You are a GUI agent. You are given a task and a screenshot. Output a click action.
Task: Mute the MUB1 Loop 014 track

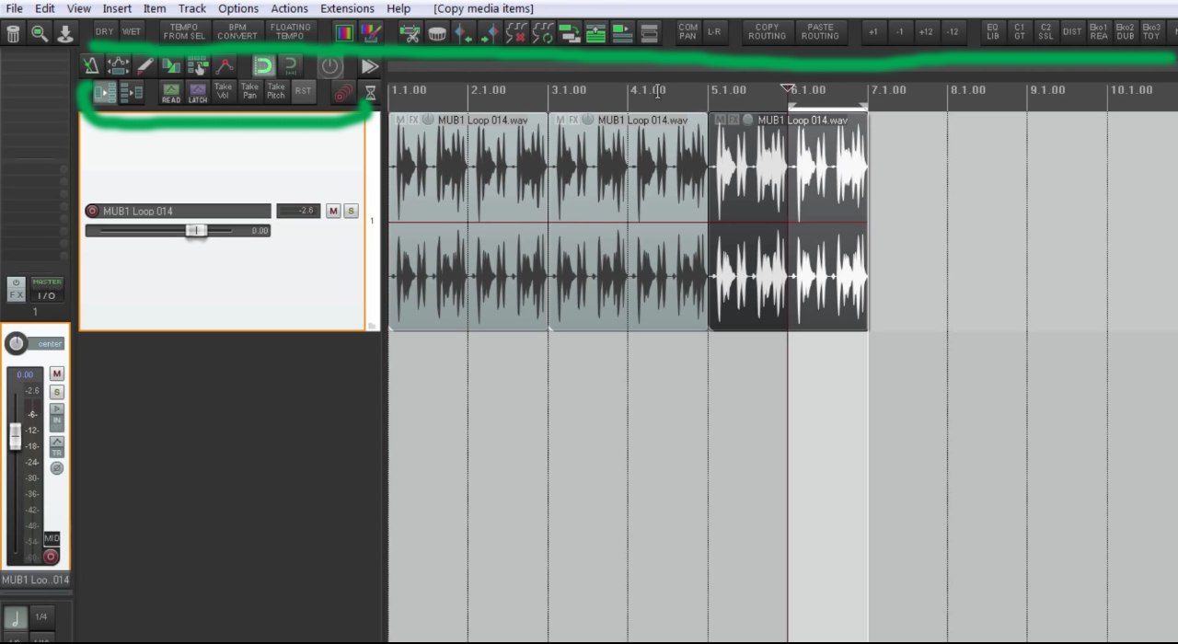click(x=333, y=212)
